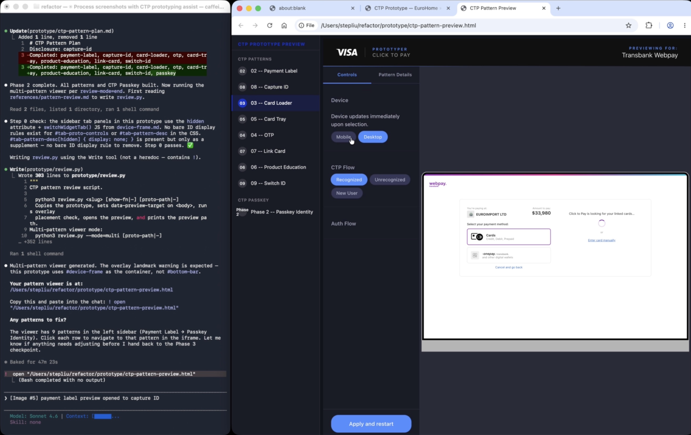The image size is (691, 435).
Task: Open the Pattern Details tab
Action: (x=395, y=74)
